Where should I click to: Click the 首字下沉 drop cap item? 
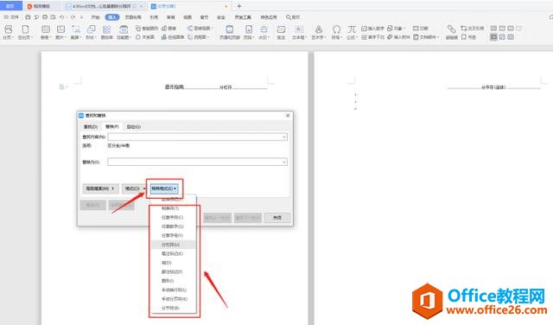[372, 37]
